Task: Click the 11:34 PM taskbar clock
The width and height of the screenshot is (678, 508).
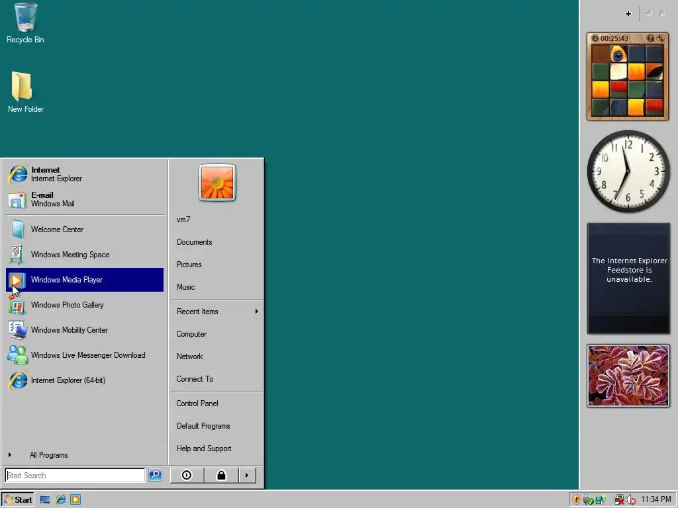Action: pyautogui.click(x=656, y=500)
